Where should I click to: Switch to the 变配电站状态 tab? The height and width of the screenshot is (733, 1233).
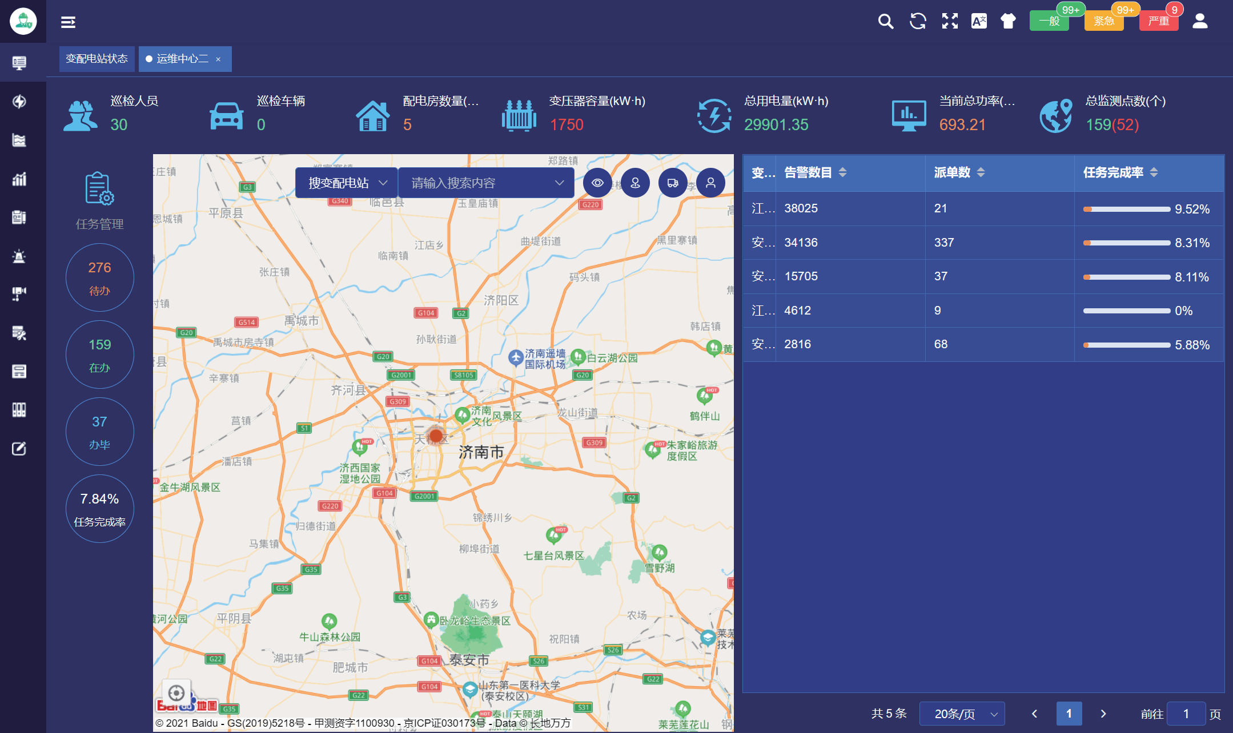pyautogui.click(x=97, y=59)
